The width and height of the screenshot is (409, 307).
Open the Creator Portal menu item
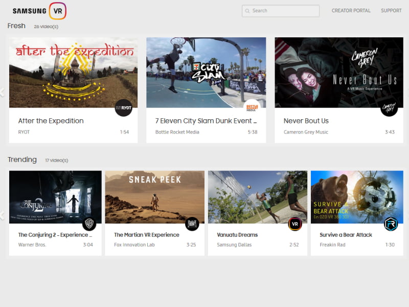pyautogui.click(x=351, y=11)
